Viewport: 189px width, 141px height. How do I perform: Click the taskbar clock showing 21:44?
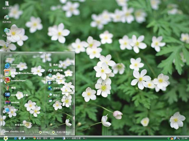click(184, 138)
